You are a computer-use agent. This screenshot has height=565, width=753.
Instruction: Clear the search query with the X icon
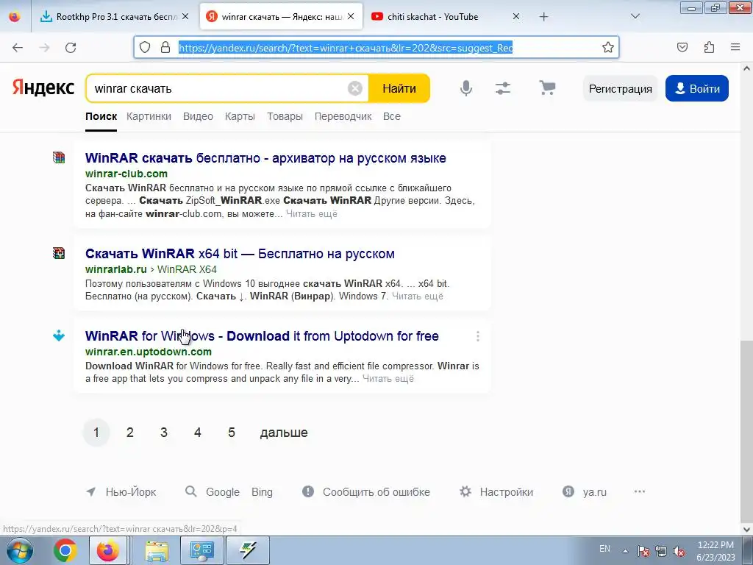[x=355, y=88]
